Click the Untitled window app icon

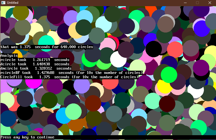point(3,3)
